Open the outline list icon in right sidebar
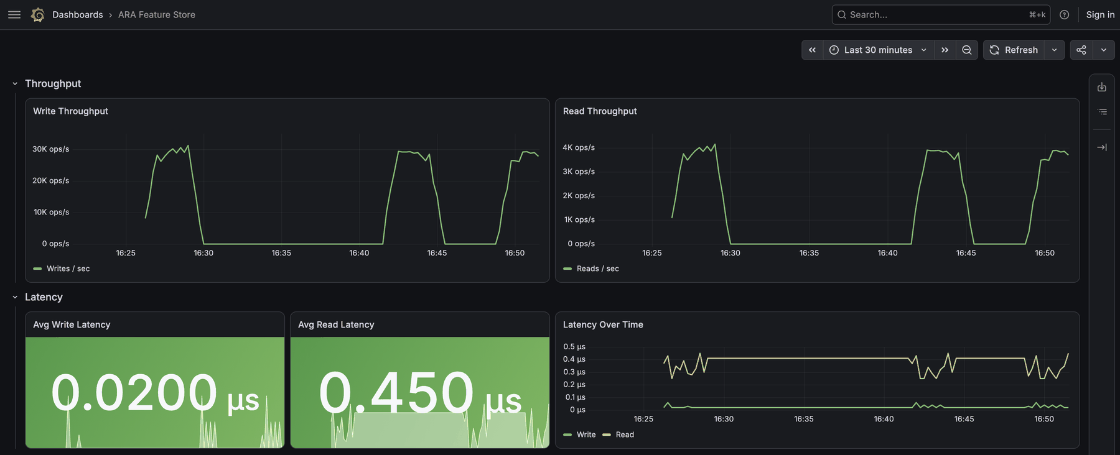This screenshot has width=1120, height=455. 1102,112
